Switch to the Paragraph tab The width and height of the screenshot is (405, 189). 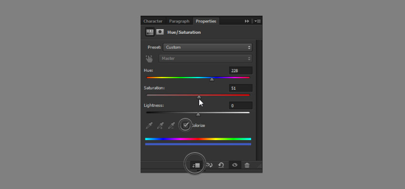(x=179, y=21)
